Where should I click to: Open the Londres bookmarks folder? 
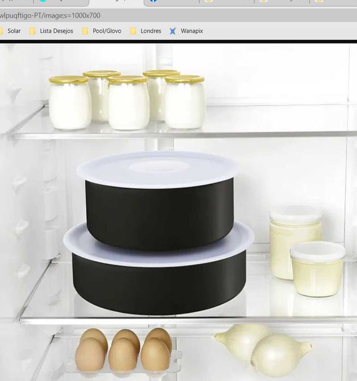tap(146, 31)
